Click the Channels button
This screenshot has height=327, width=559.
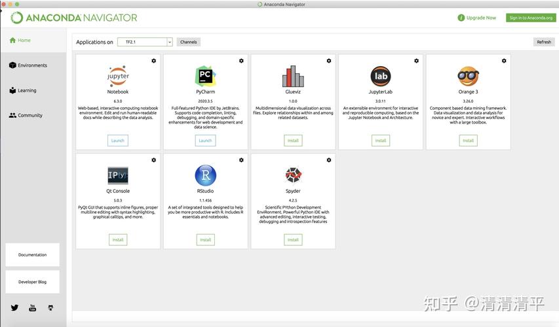tap(189, 42)
